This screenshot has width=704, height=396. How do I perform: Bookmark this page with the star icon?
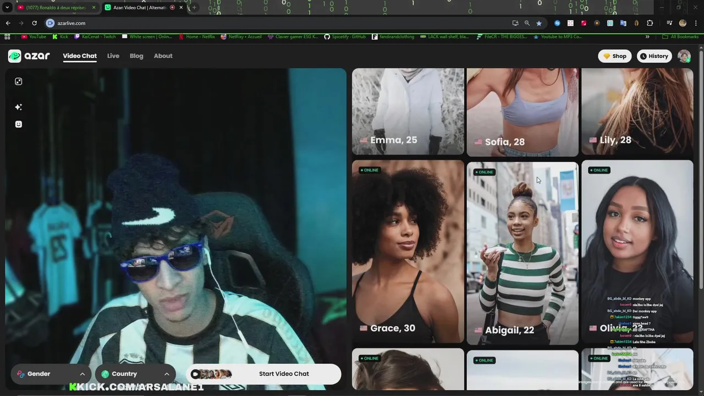pyautogui.click(x=539, y=23)
